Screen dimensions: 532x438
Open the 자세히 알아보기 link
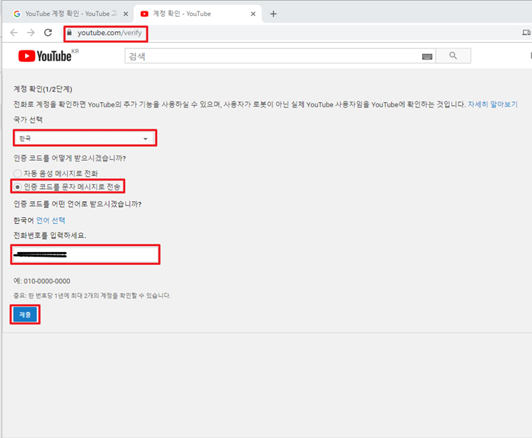(492, 104)
